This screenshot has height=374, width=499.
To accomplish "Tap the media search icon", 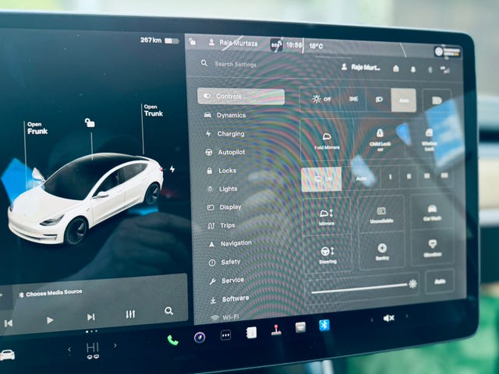I will [169, 311].
